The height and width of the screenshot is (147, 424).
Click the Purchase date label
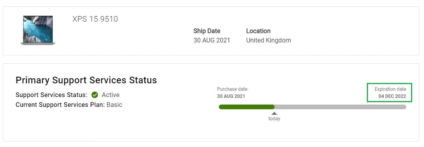coord(232,89)
